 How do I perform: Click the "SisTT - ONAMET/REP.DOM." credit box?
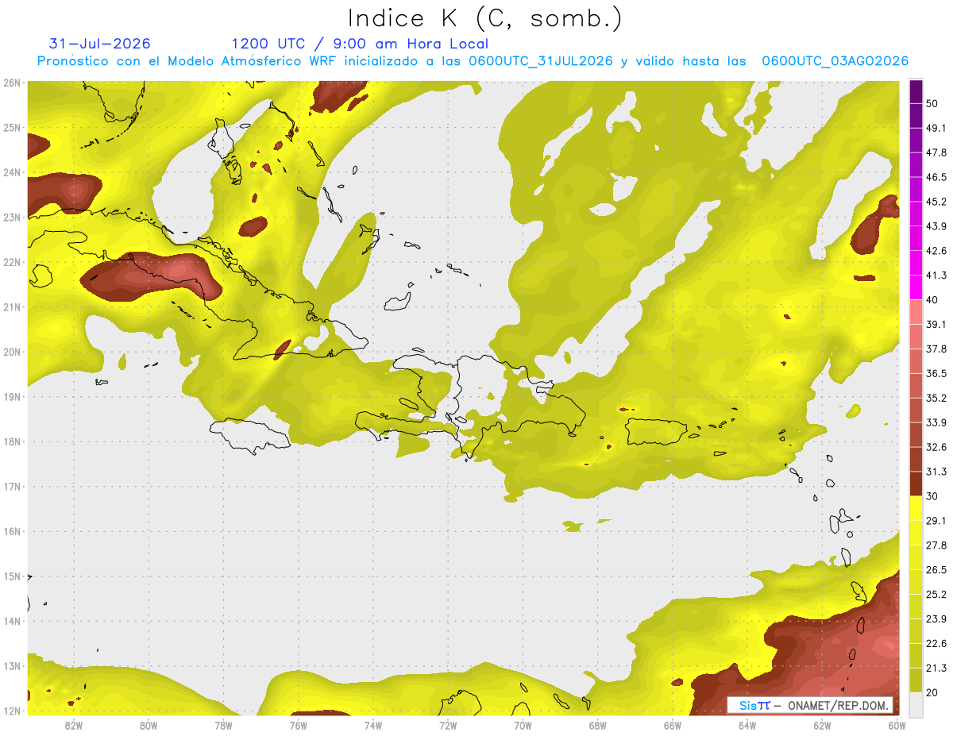(x=812, y=705)
